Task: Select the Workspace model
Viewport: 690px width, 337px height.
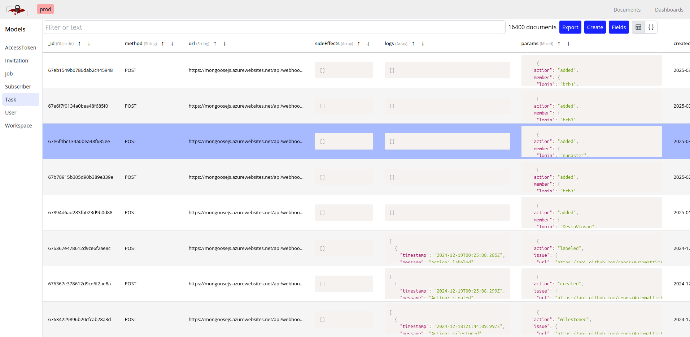Action: pos(18,126)
